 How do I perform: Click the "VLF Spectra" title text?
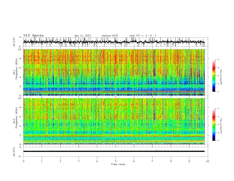(x=33, y=35)
